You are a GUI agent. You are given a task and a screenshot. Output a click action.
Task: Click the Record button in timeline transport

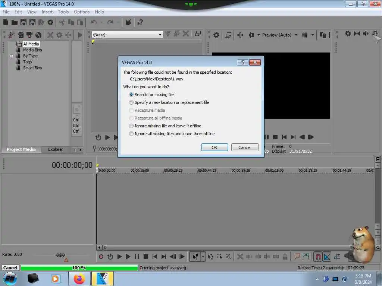pos(101,257)
